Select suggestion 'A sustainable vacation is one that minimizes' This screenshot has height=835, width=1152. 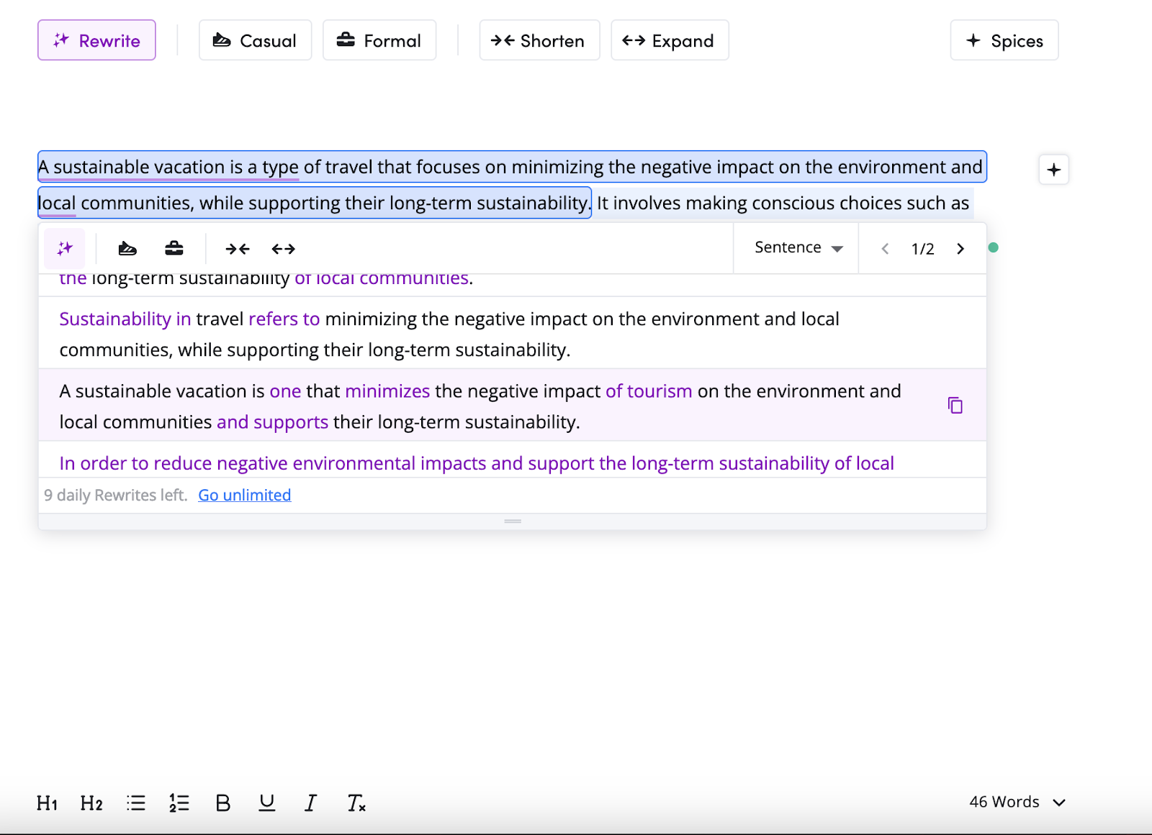coord(512,406)
